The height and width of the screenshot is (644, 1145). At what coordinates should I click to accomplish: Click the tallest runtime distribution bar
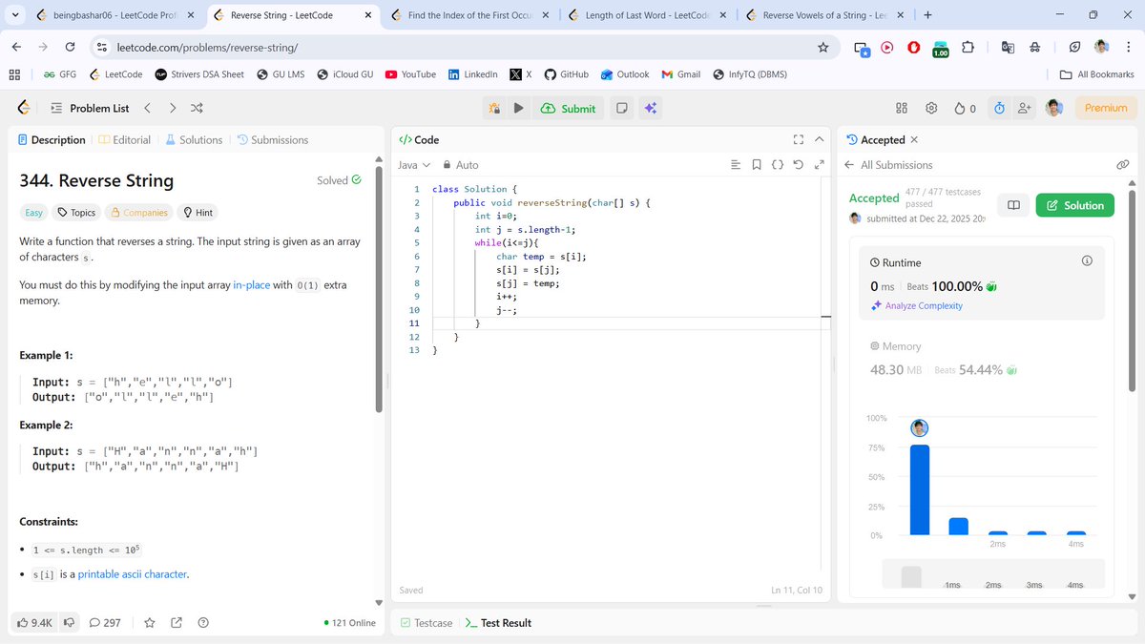[919, 496]
